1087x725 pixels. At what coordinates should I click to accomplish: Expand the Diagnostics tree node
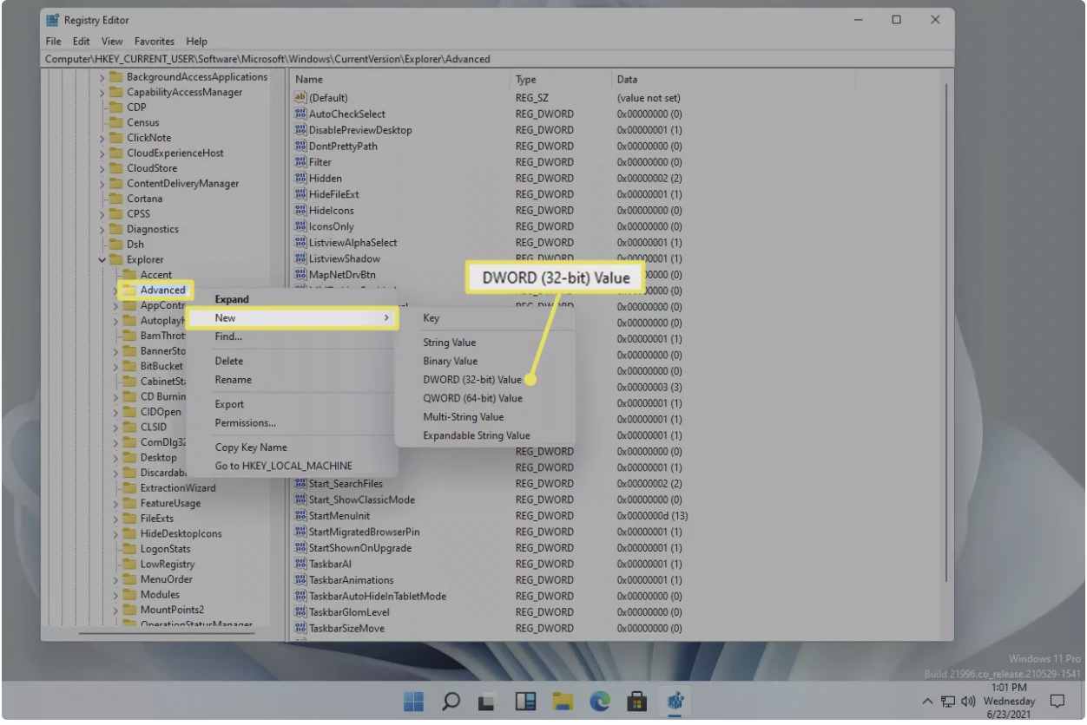(102, 230)
